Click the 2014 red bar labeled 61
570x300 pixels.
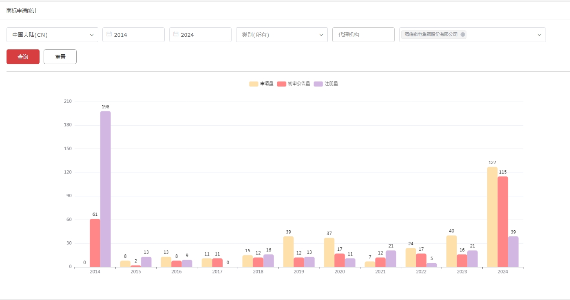coord(95,243)
